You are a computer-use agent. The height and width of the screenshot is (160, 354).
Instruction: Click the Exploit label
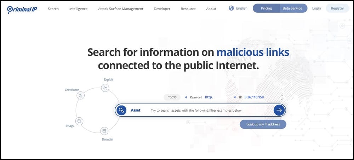tap(109, 79)
